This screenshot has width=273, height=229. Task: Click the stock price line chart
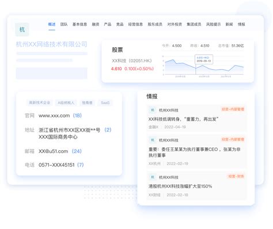203,66
